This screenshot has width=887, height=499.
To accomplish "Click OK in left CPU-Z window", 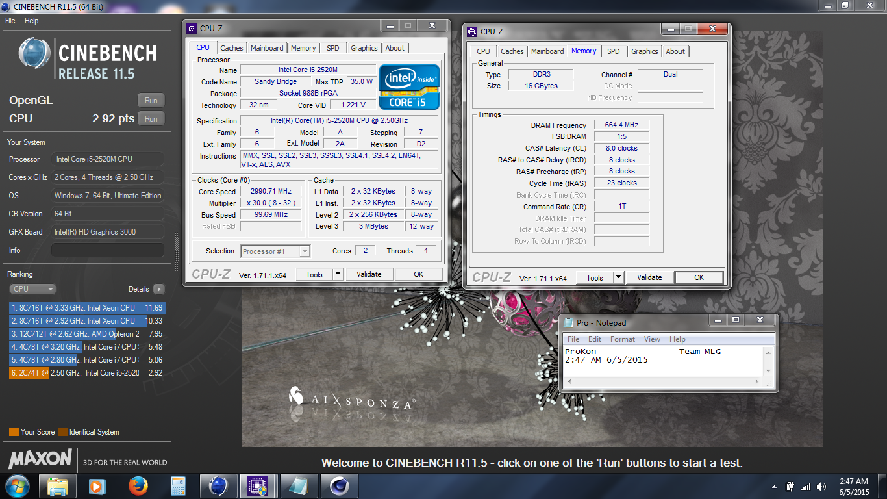I will tap(419, 274).
